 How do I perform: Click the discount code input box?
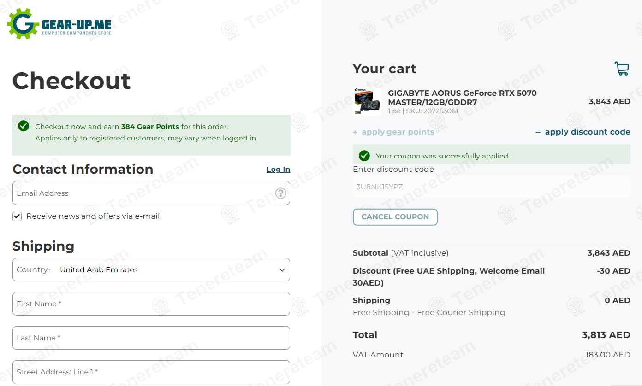coord(491,187)
